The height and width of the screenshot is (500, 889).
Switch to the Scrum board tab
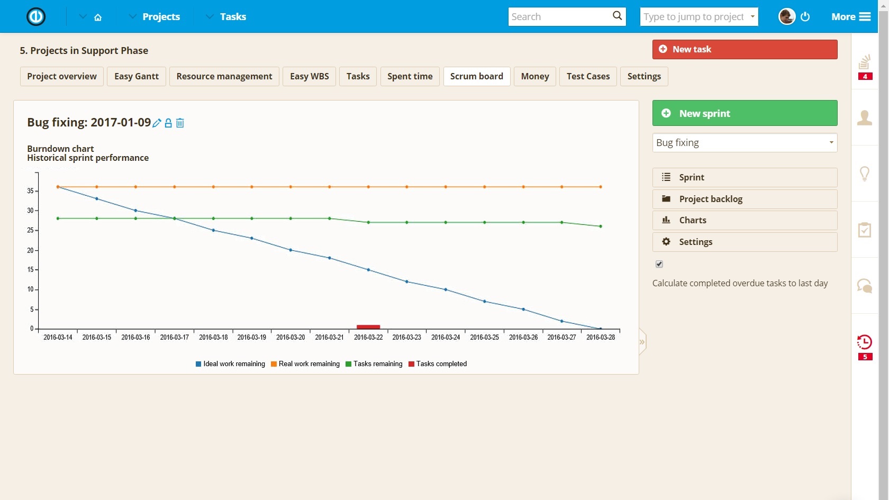[x=476, y=76]
